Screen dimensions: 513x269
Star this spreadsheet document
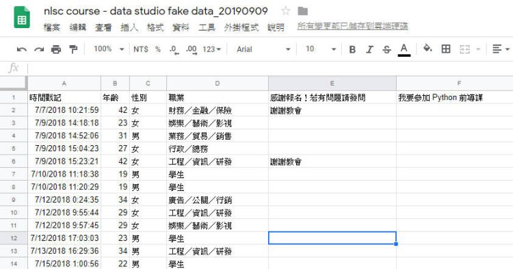click(285, 11)
